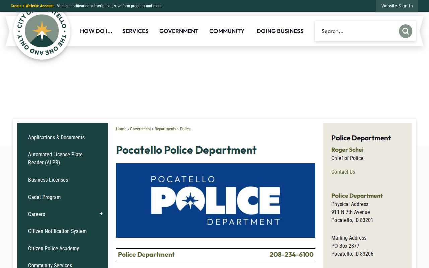Open Cadet Program sidebar link
429x268 pixels.
pos(63,197)
